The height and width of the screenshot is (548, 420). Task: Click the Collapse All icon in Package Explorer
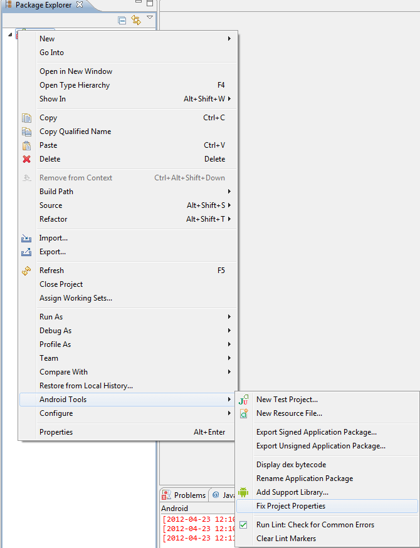(122, 19)
